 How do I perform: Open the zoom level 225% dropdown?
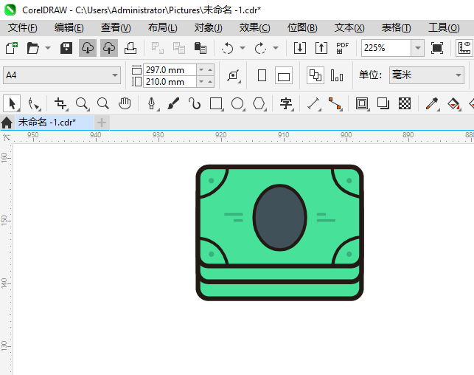(417, 48)
